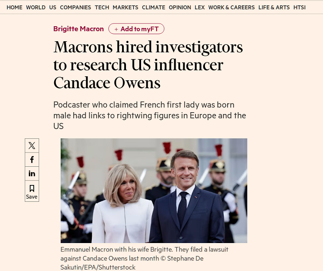323x271 pixels.
Task: Navigate to the TECH section
Action: [102, 8]
